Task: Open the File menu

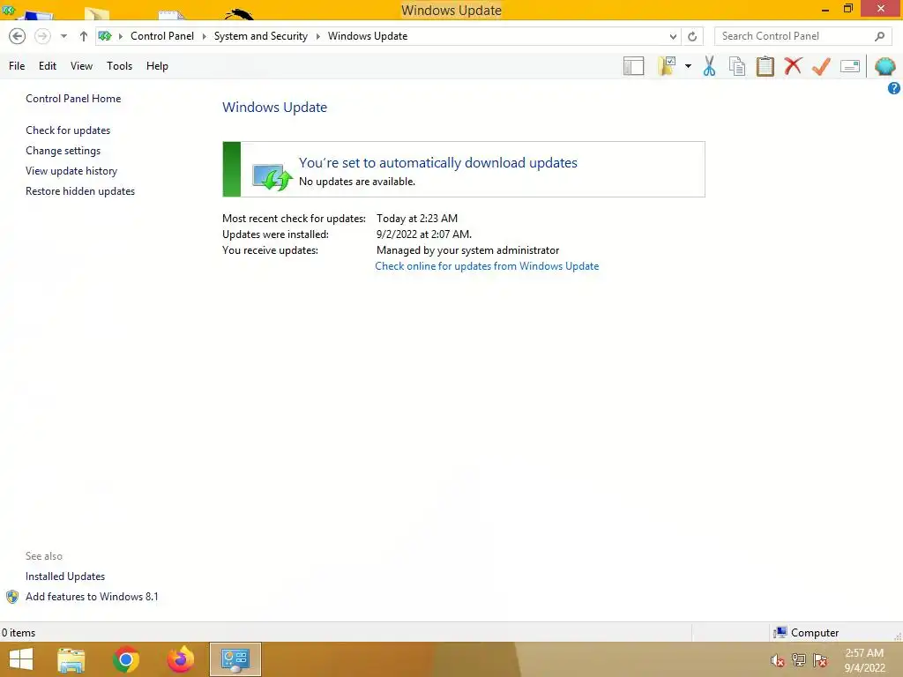Action: pyautogui.click(x=17, y=66)
